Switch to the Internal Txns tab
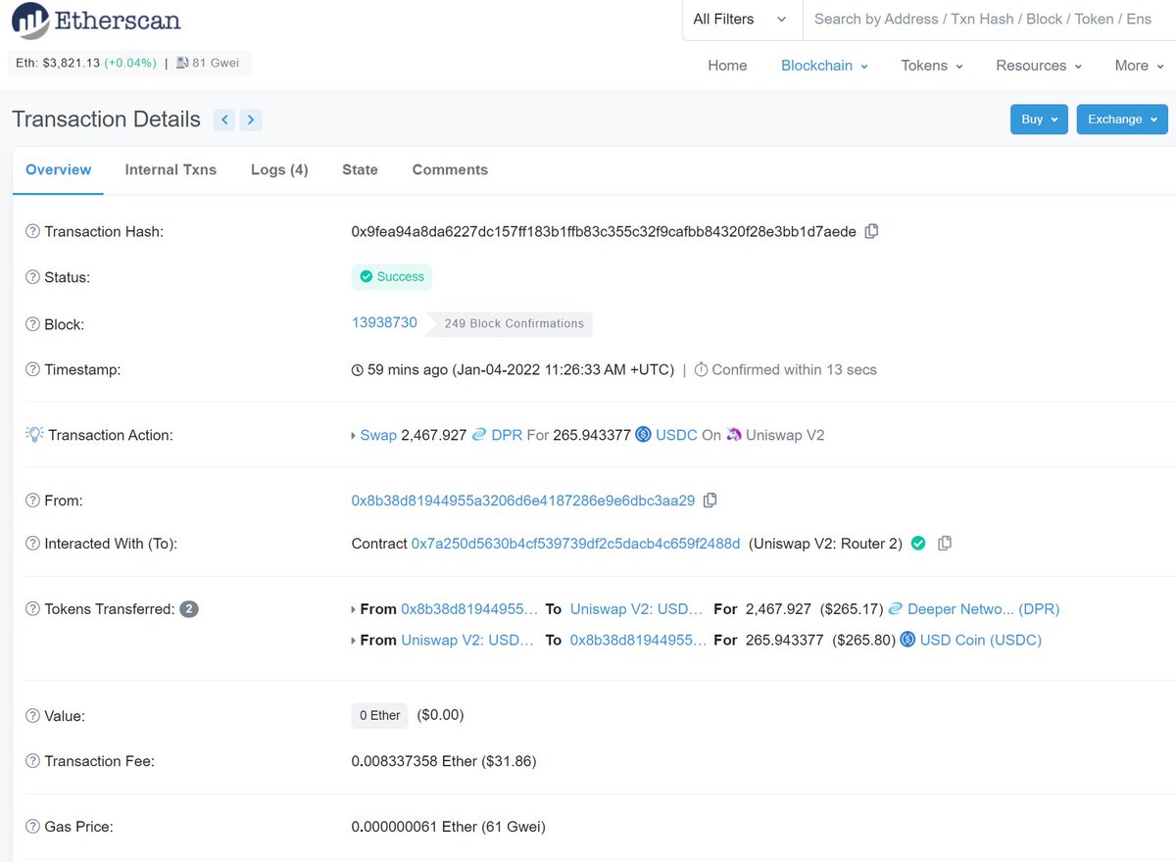 click(171, 169)
